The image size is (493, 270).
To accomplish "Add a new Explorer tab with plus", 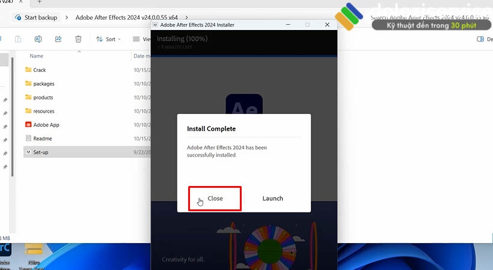I will tap(39, 2).
